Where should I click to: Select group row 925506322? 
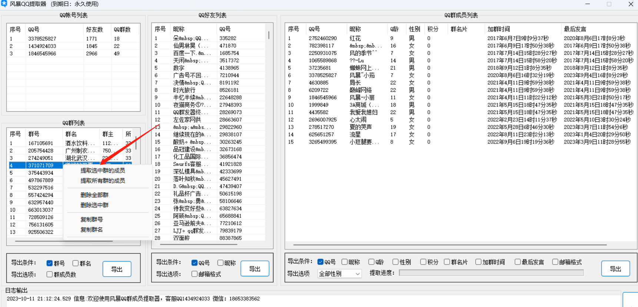pyautogui.click(x=36, y=232)
